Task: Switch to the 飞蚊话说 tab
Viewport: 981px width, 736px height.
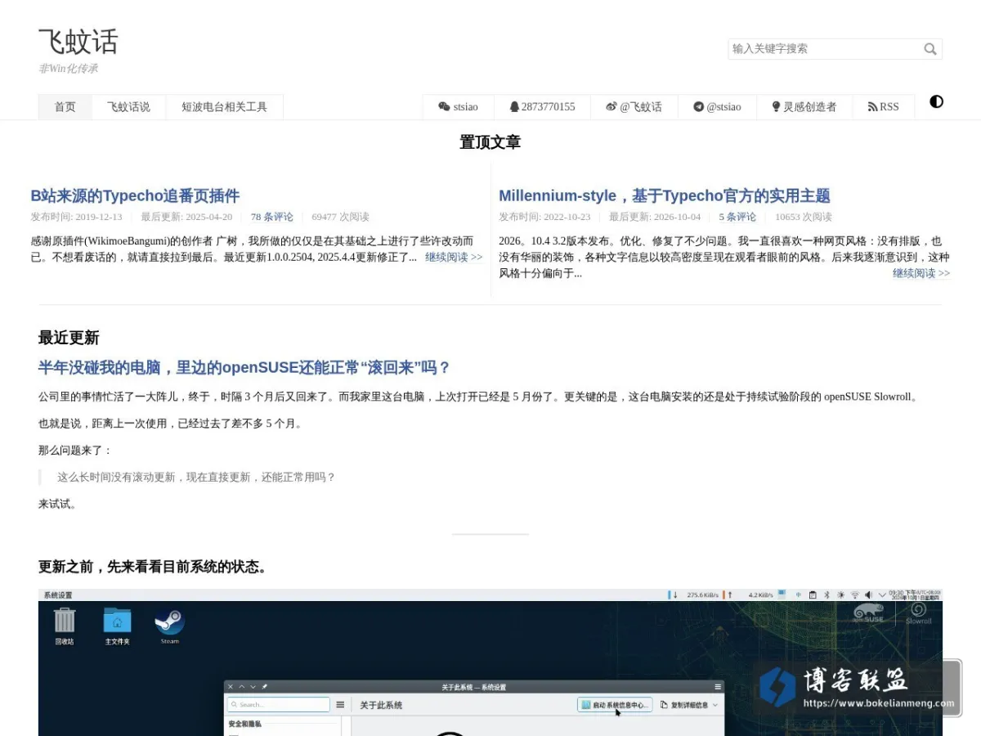Action: pos(128,107)
